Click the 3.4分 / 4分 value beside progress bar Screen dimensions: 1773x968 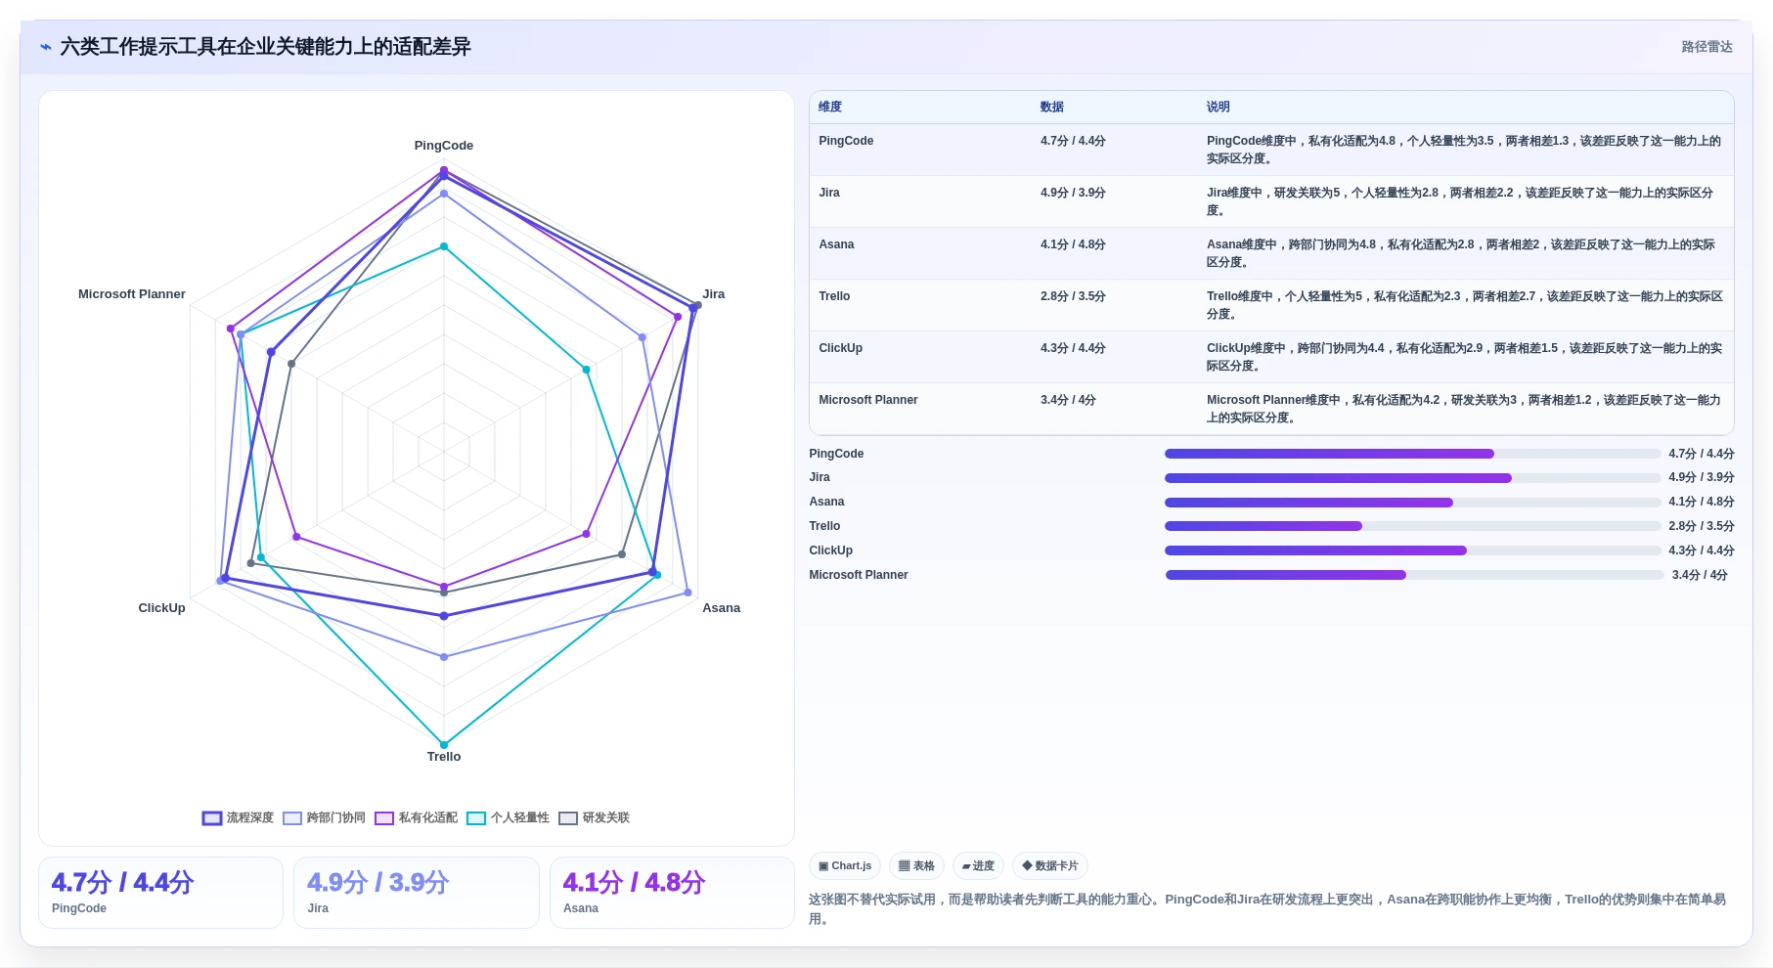(1700, 575)
